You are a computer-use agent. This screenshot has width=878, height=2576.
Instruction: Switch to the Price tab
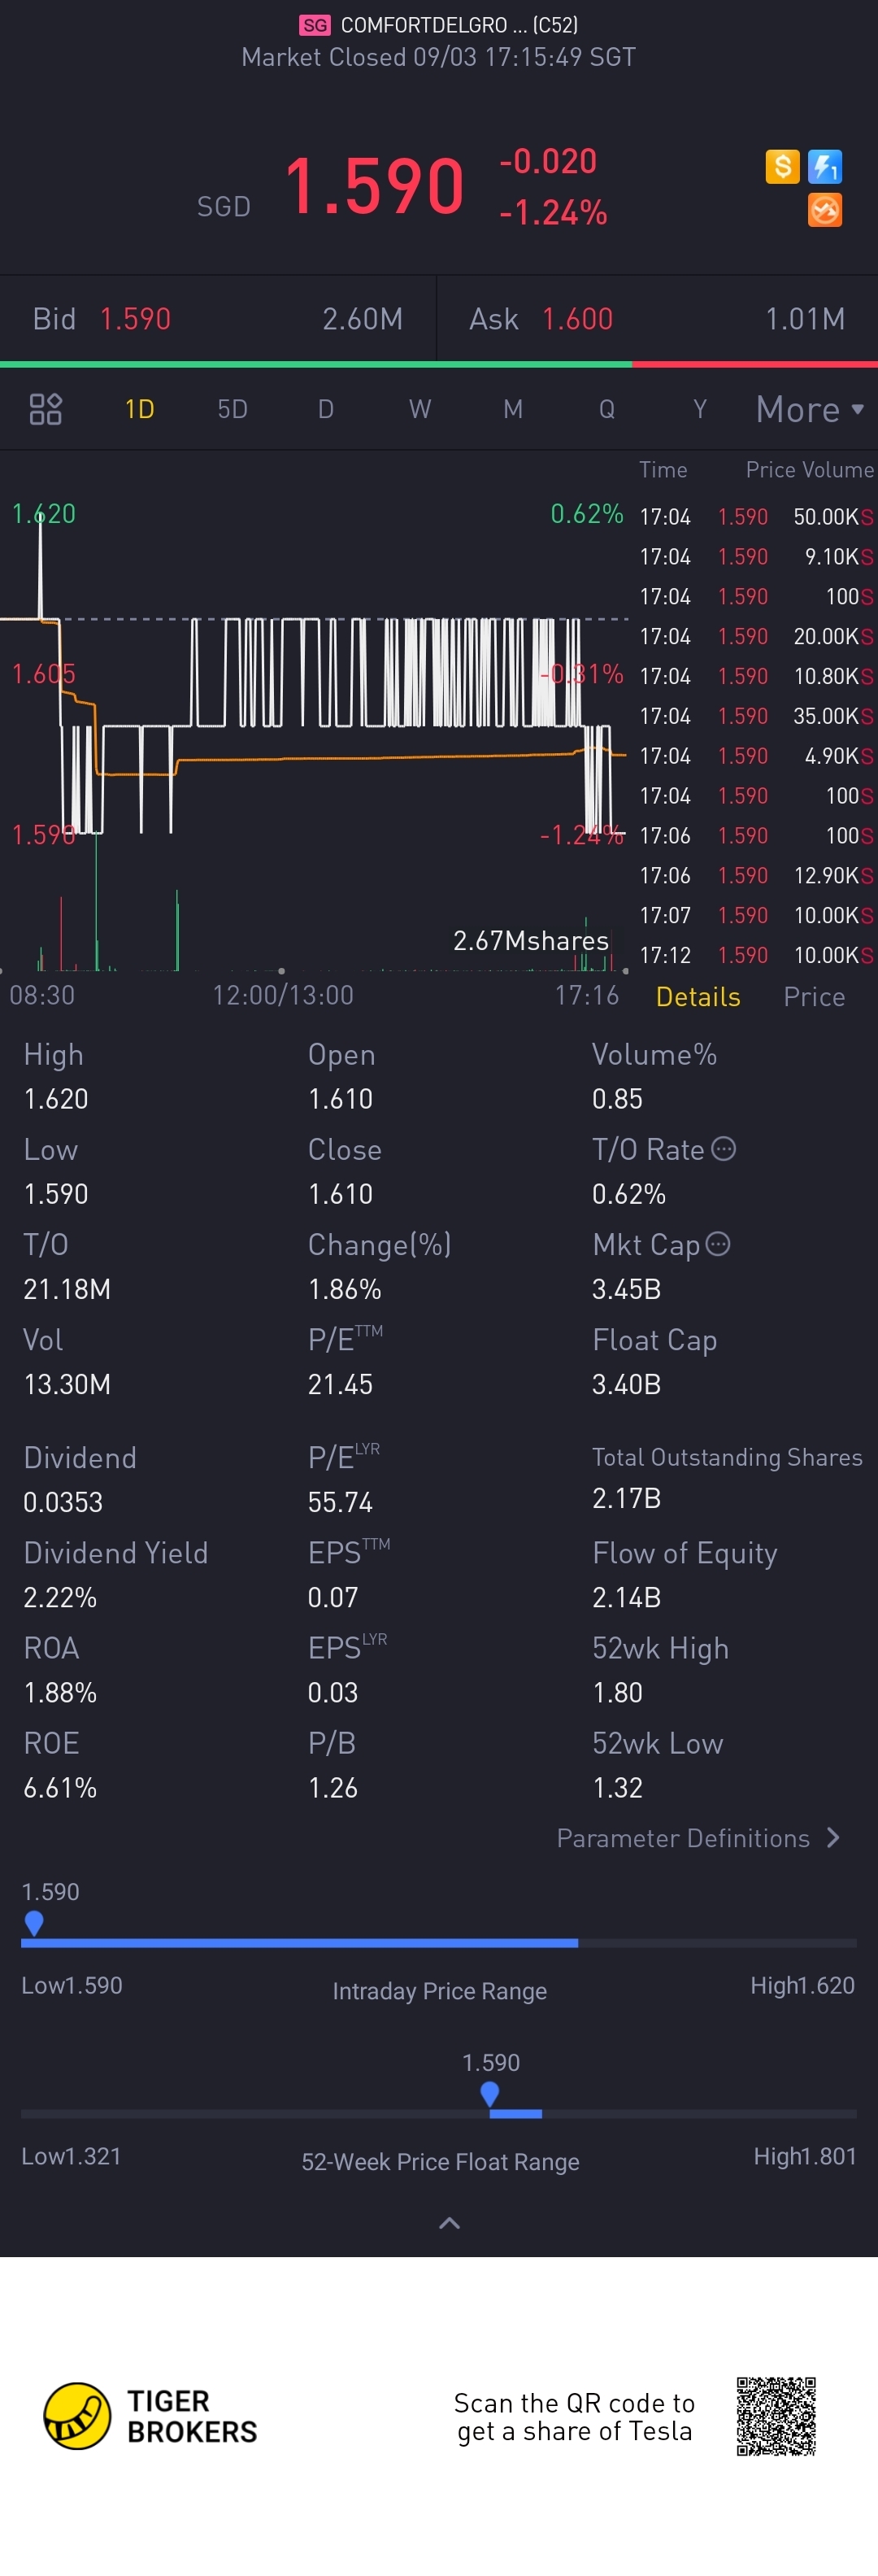point(814,997)
